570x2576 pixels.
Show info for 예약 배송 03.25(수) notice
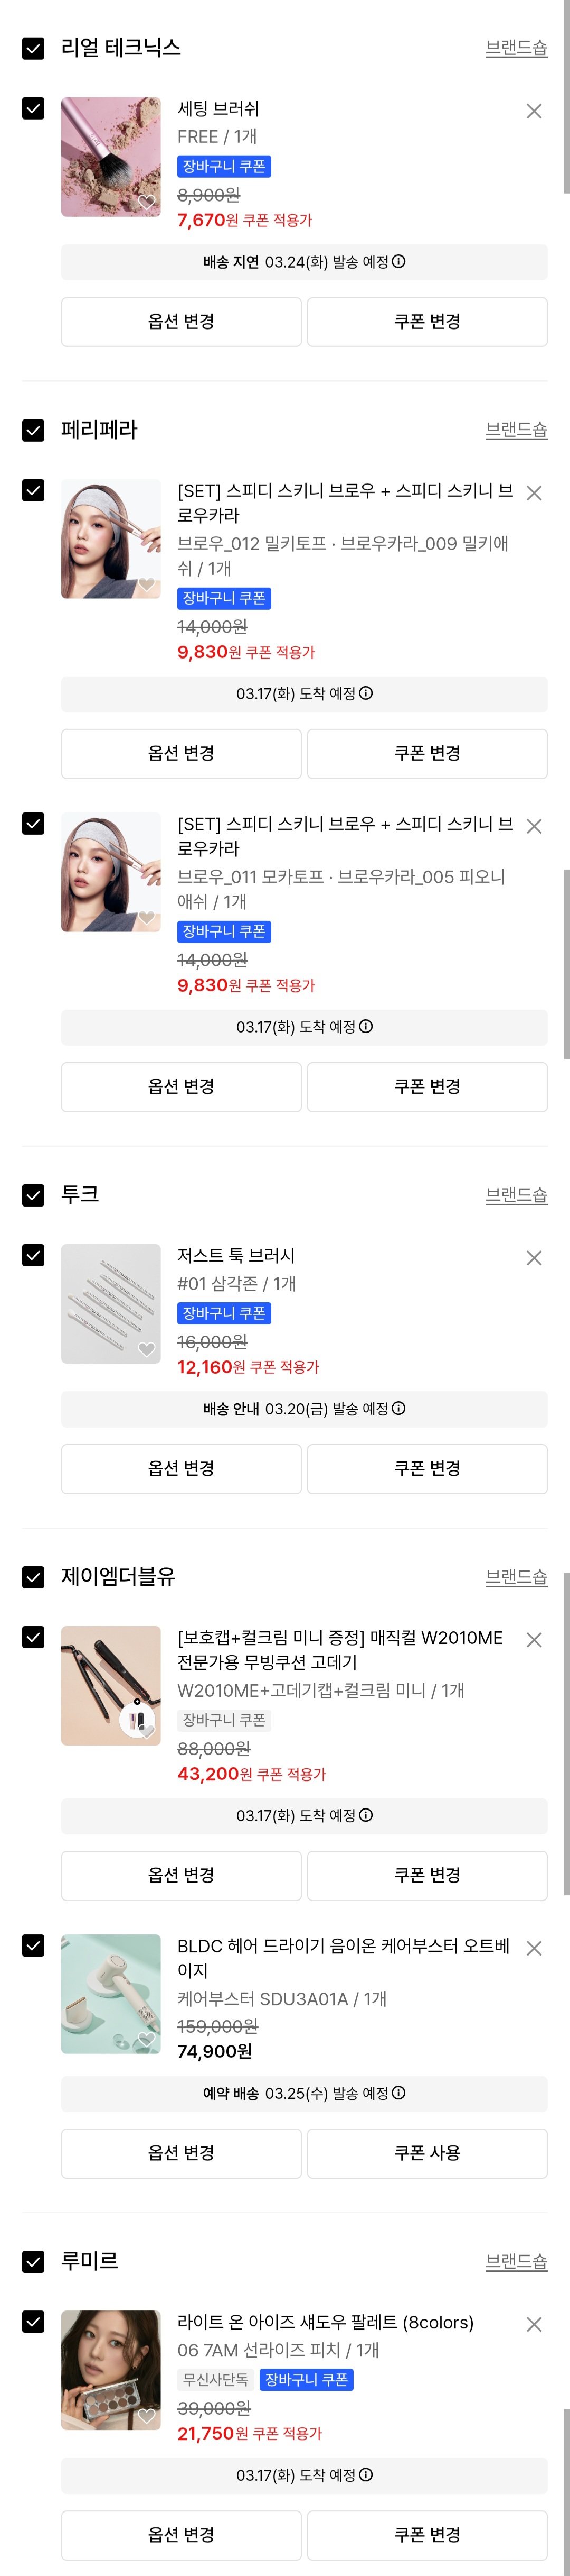(400, 2093)
